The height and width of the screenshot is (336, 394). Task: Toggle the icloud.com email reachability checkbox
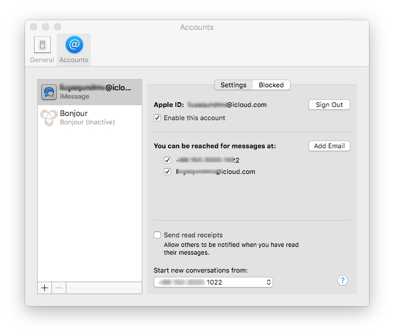click(x=167, y=172)
